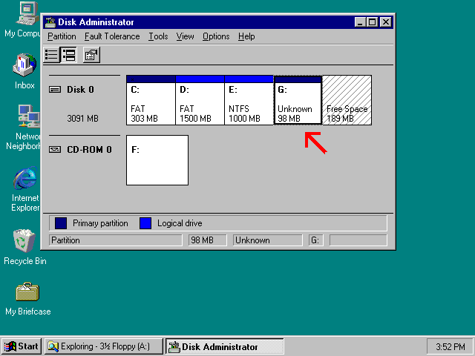Click the status bar G: field
This screenshot has width=475, height=356.
tap(316, 240)
